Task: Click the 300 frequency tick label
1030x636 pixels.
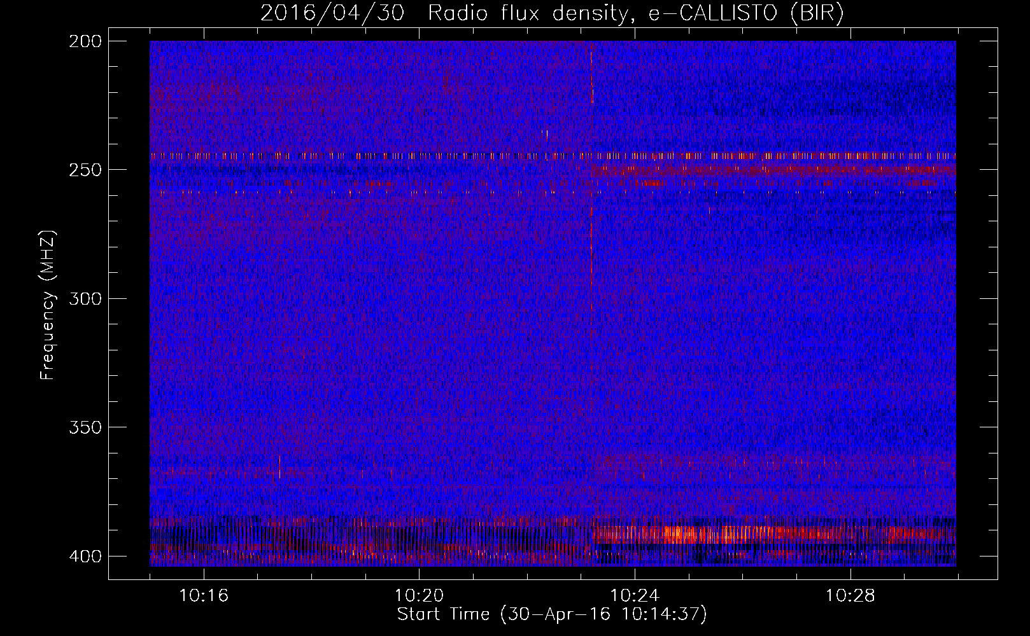Action: [85, 298]
